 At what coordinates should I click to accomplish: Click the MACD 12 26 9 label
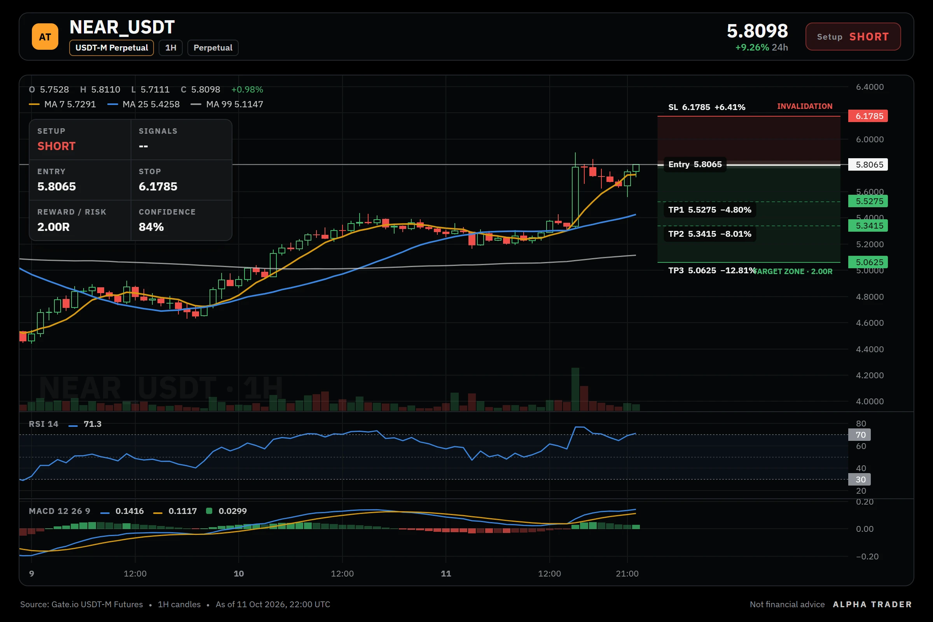[x=59, y=511]
